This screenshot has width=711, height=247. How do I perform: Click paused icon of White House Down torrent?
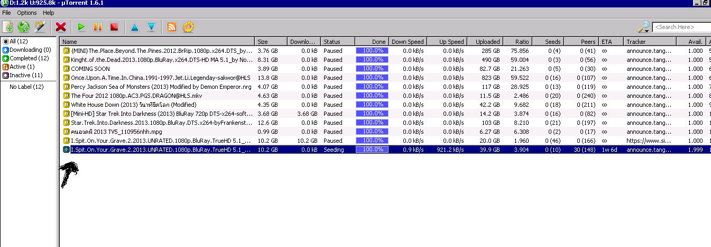coord(66,105)
